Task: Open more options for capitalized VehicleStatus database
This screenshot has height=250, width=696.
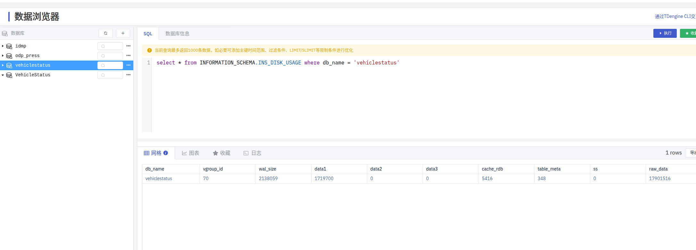Action: click(128, 75)
